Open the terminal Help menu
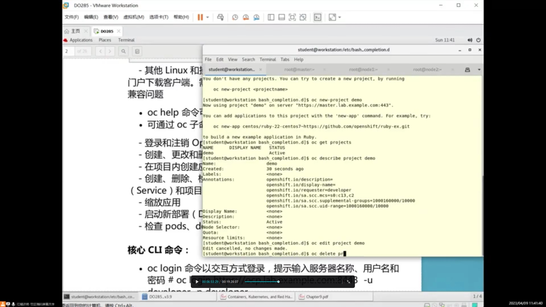The image size is (546, 307). (x=299, y=59)
